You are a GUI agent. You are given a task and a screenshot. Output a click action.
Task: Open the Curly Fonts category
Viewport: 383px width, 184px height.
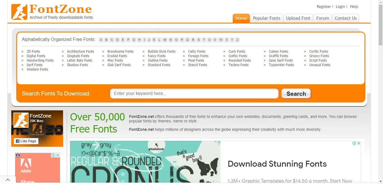pyautogui.click(x=237, y=52)
